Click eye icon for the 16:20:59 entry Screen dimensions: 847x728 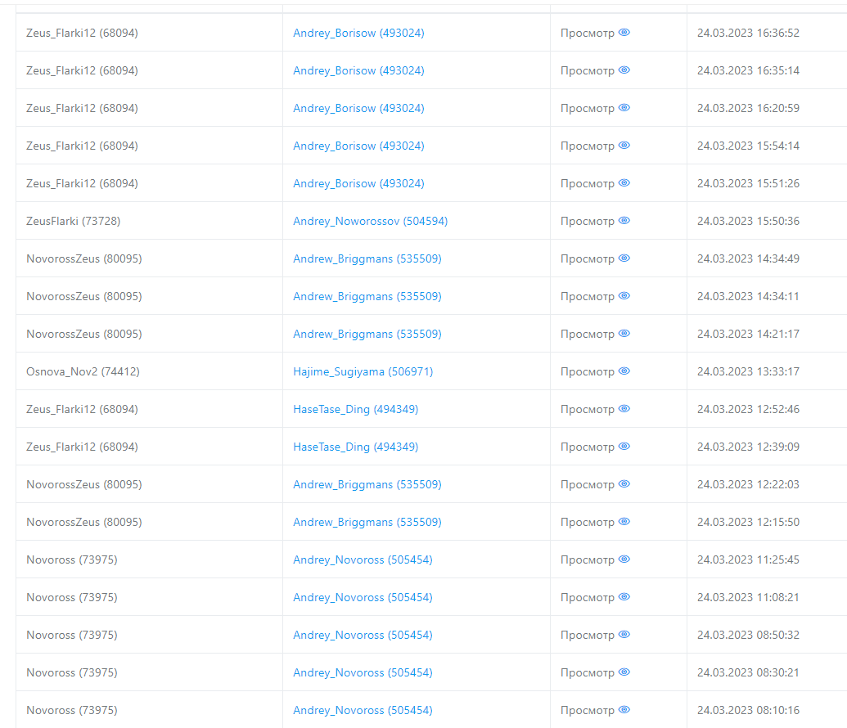(x=624, y=108)
